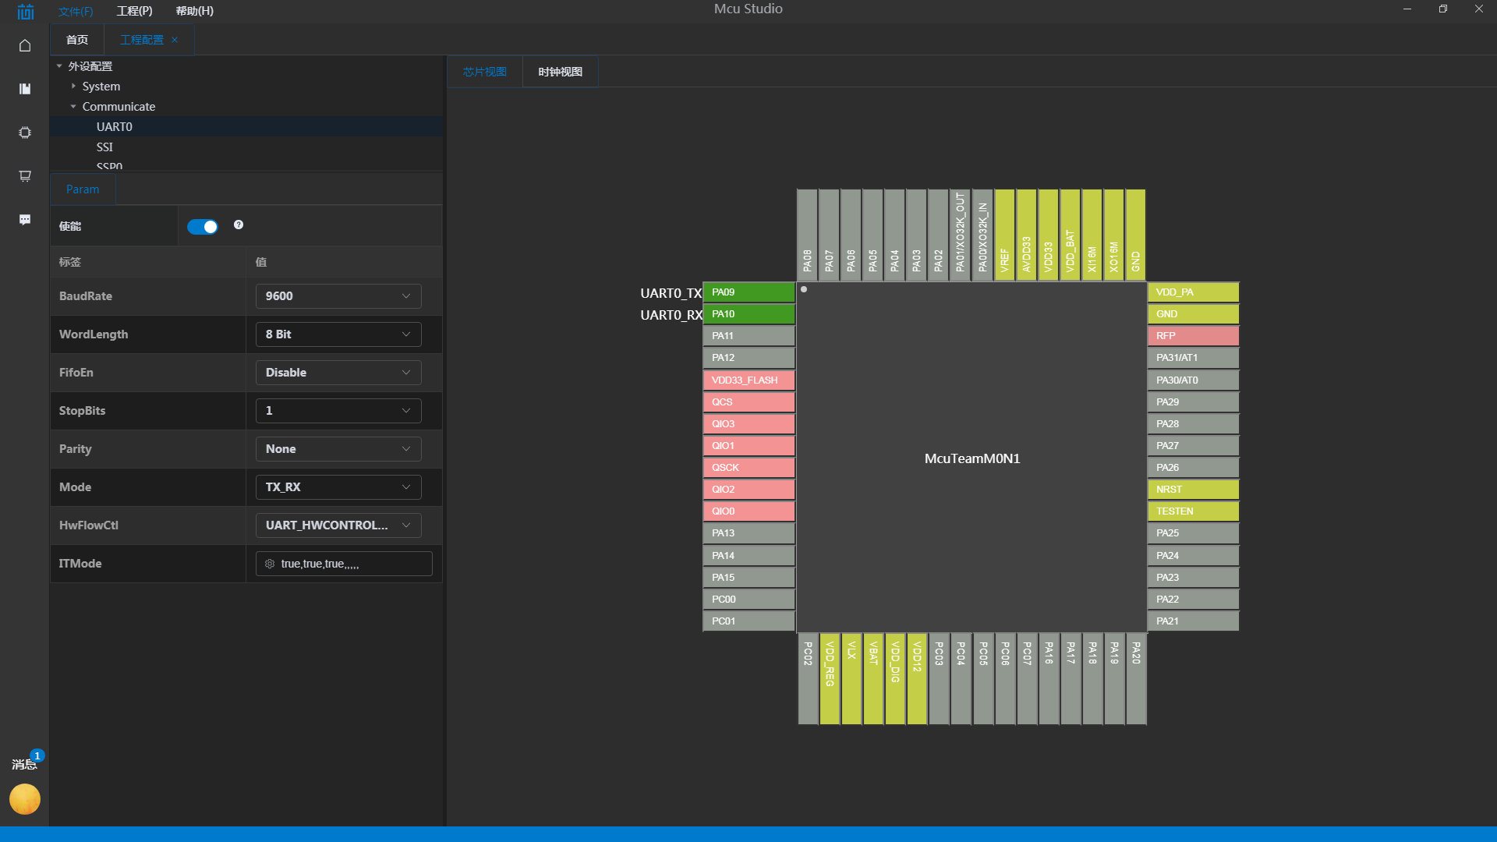Viewport: 1497px width, 842px height.
Task: Click the home icon in left sidebar
Action: 25,45
